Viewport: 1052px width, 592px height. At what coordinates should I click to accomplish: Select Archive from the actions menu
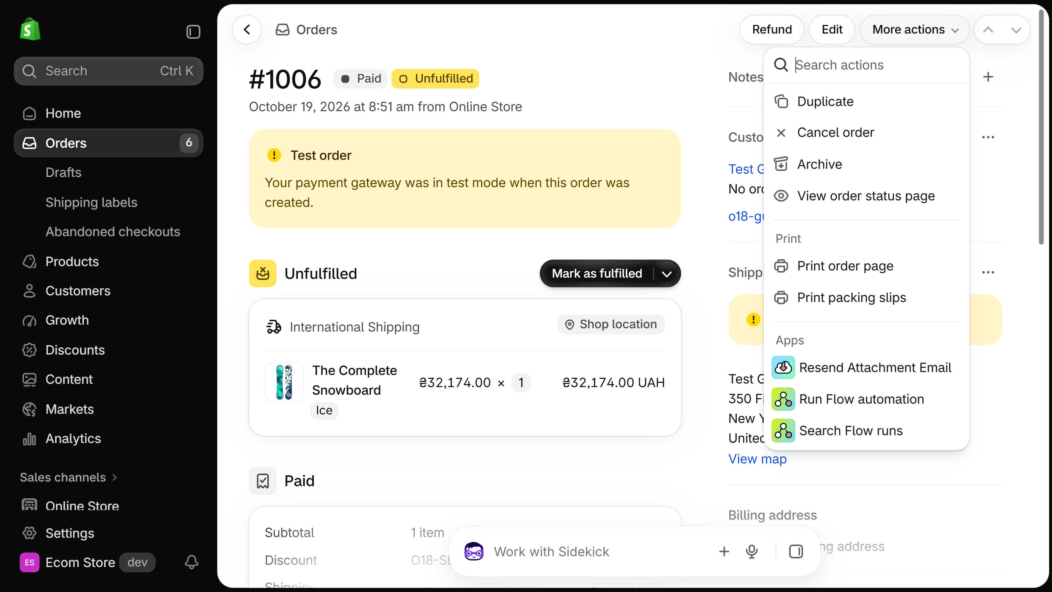pyautogui.click(x=866, y=164)
